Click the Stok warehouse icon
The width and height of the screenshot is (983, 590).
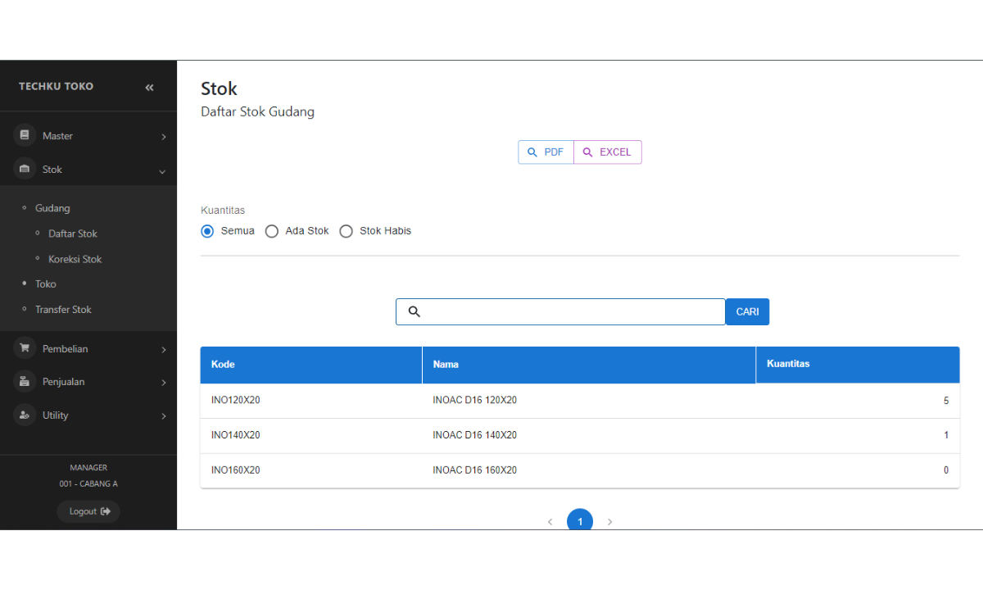pyautogui.click(x=25, y=170)
